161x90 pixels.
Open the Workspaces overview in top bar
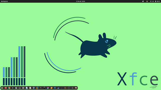4,1
